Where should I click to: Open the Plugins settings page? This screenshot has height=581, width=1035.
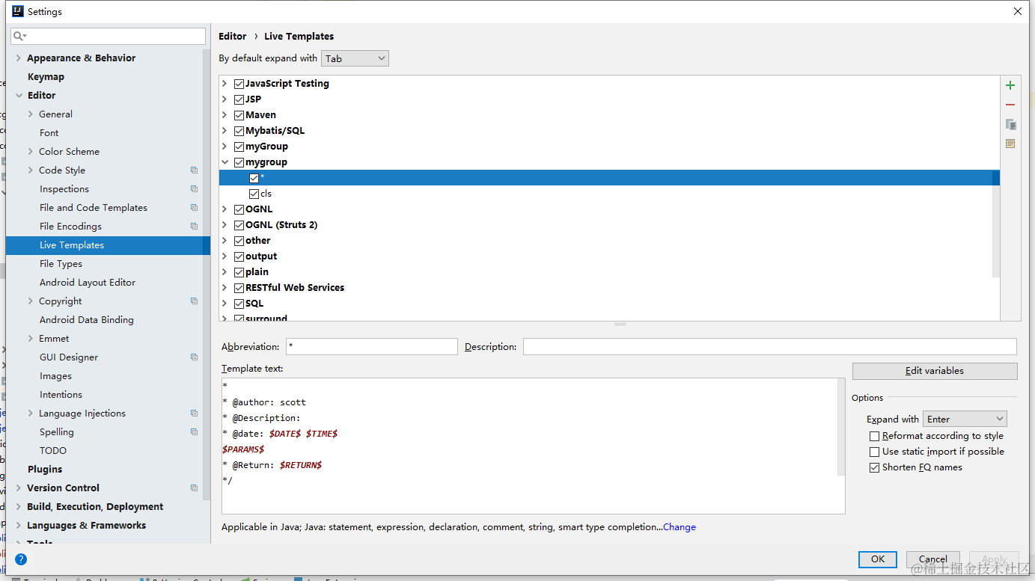[45, 470]
